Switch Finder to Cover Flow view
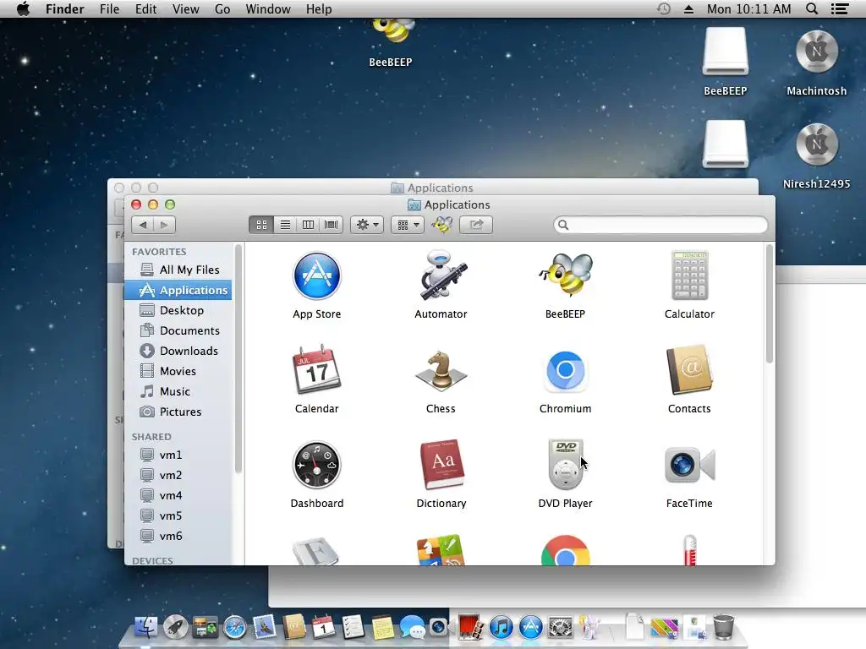This screenshot has width=866, height=649. point(332,225)
